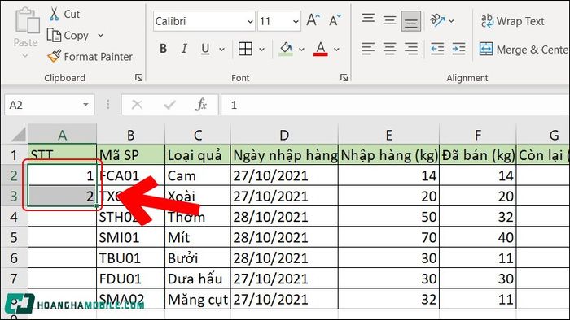
Task: Click the Cut scissors icon
Action: [55, 14]
